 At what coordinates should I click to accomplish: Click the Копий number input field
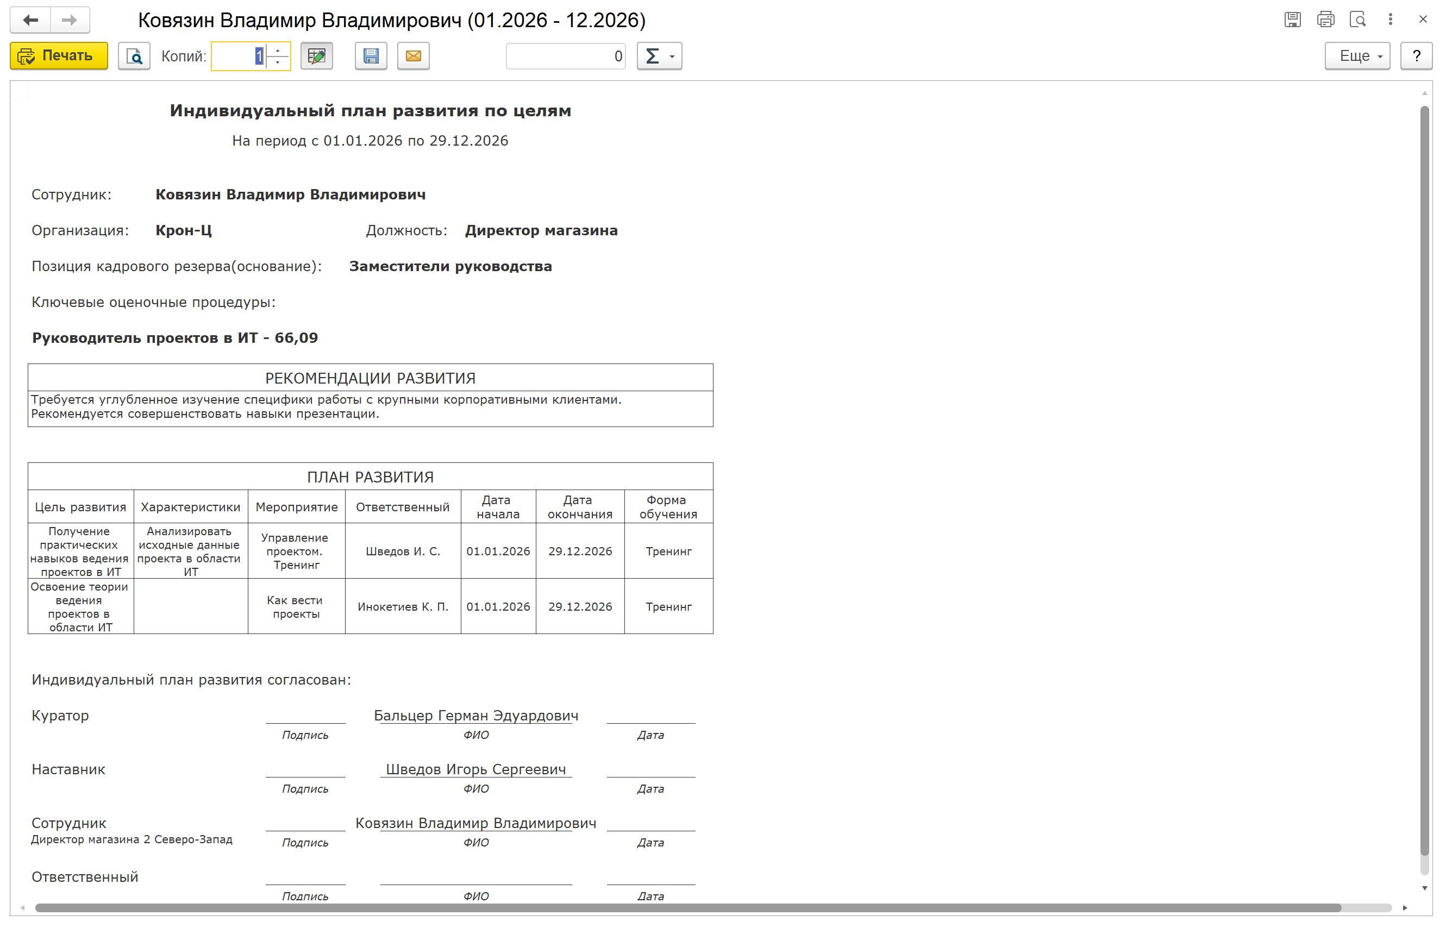pyautogui.click(x=239, y=56)
